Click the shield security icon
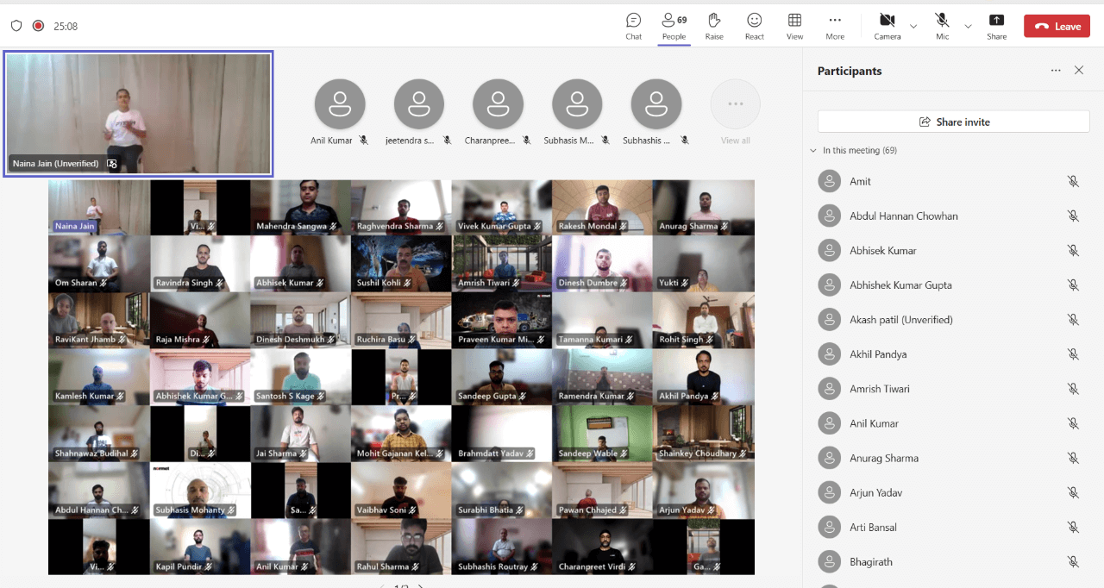The height and width of the screenshot is (588, 1104). [x=16, y=26]
